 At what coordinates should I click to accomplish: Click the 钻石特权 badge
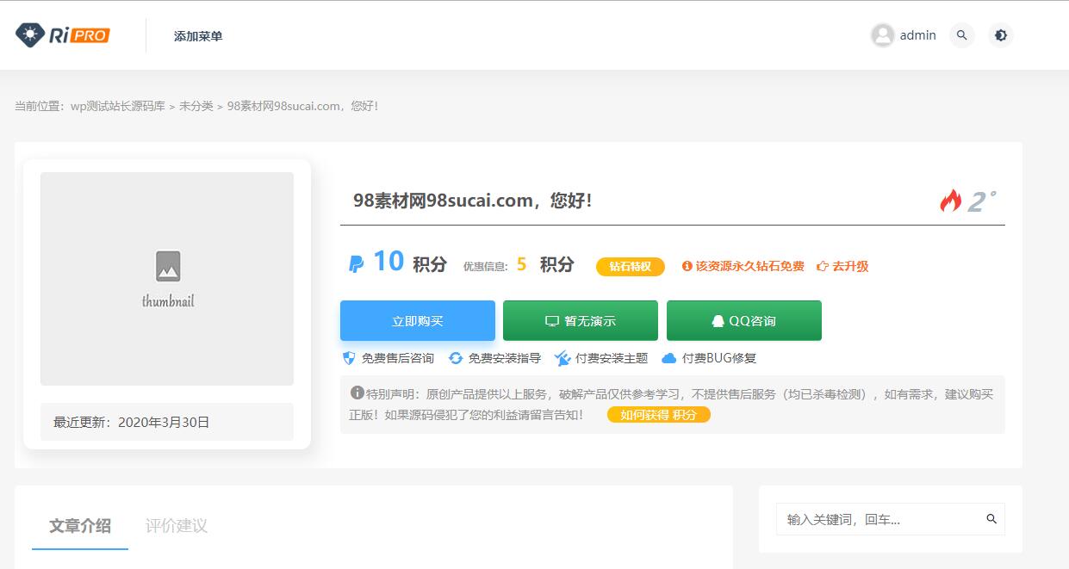tap(630, 266)
